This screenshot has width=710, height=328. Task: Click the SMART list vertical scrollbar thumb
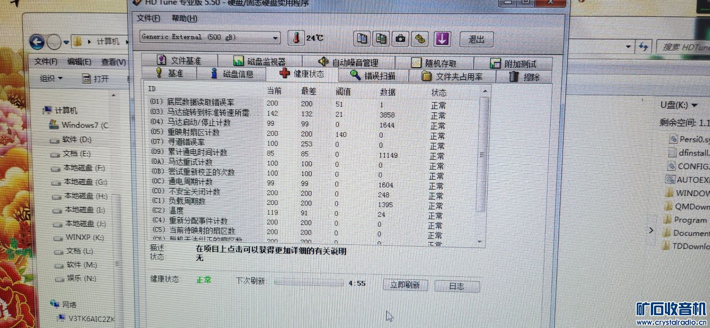pos(483,154)
